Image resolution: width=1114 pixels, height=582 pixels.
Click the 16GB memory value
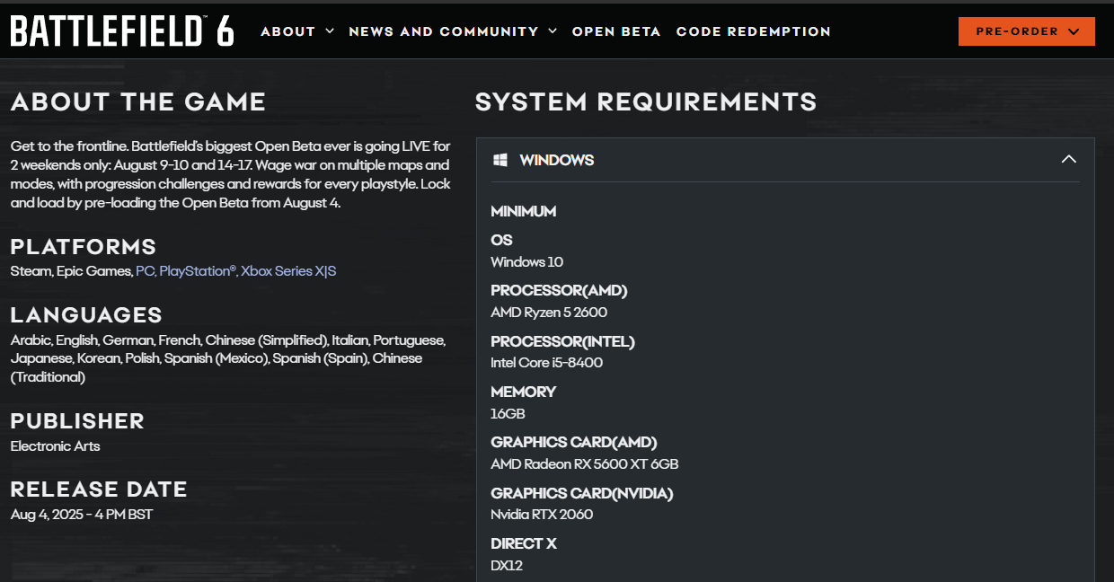click(508, 414)
